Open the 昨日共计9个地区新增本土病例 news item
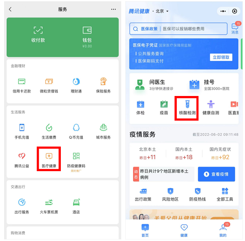 click(x=164, y=174)
